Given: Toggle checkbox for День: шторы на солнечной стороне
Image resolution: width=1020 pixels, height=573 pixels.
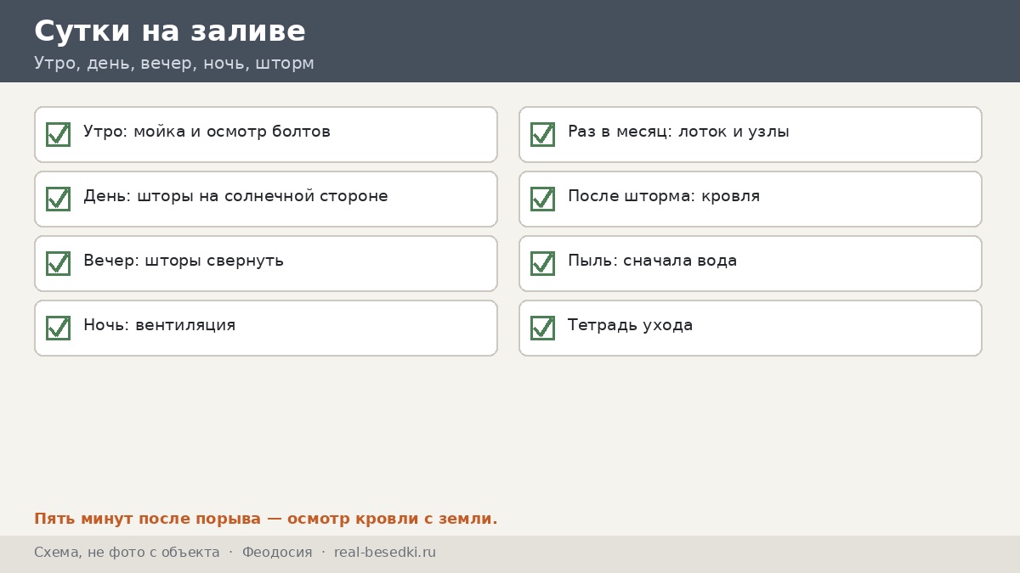Looking at the screenshot, I should click(x=58, y=199).
